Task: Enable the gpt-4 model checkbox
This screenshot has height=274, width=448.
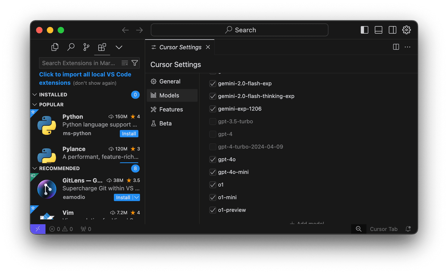Action: click(213, 134)
